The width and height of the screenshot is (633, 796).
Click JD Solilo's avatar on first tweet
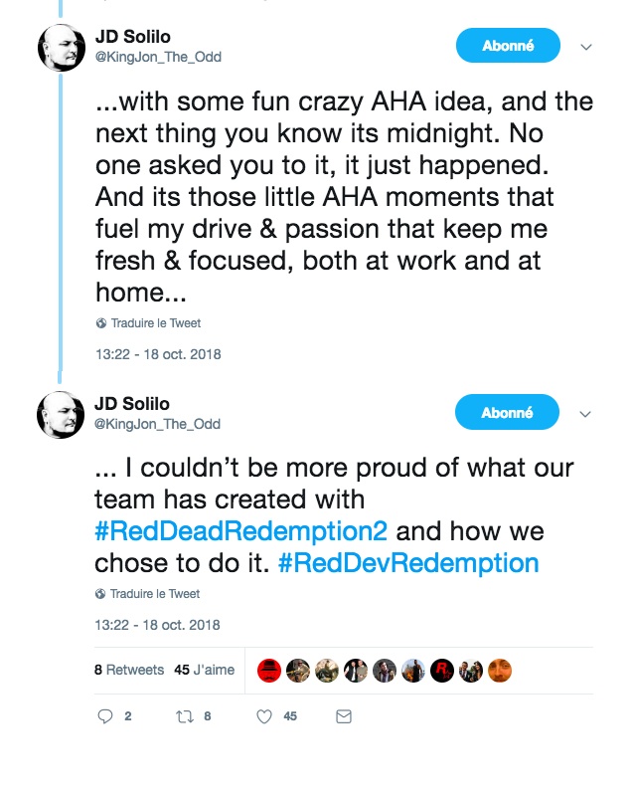click(60, 48)
